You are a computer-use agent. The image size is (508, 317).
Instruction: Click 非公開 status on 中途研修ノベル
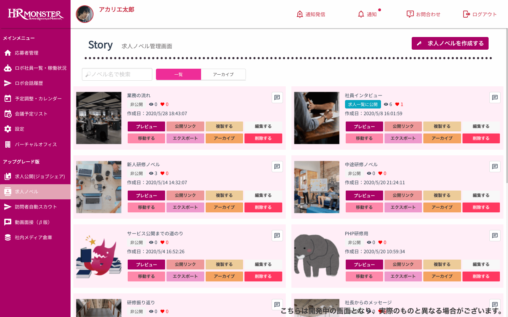pyautogui.click(x=354, y=173)
